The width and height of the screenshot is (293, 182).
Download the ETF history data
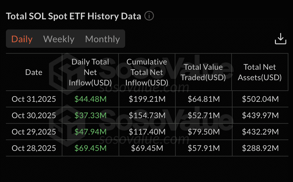coord(281,39)
